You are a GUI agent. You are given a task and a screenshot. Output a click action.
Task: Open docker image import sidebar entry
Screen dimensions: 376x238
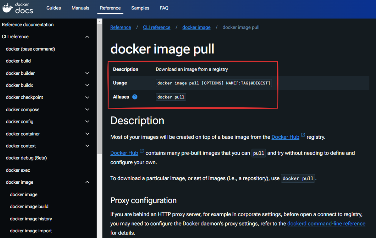31,231
